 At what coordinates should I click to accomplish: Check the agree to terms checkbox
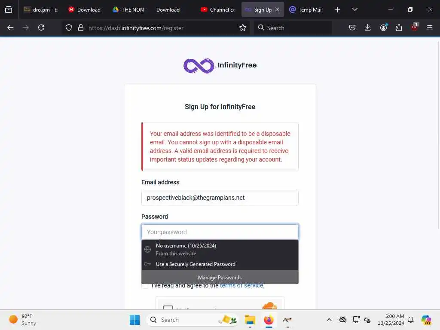[x=145, y=286]
